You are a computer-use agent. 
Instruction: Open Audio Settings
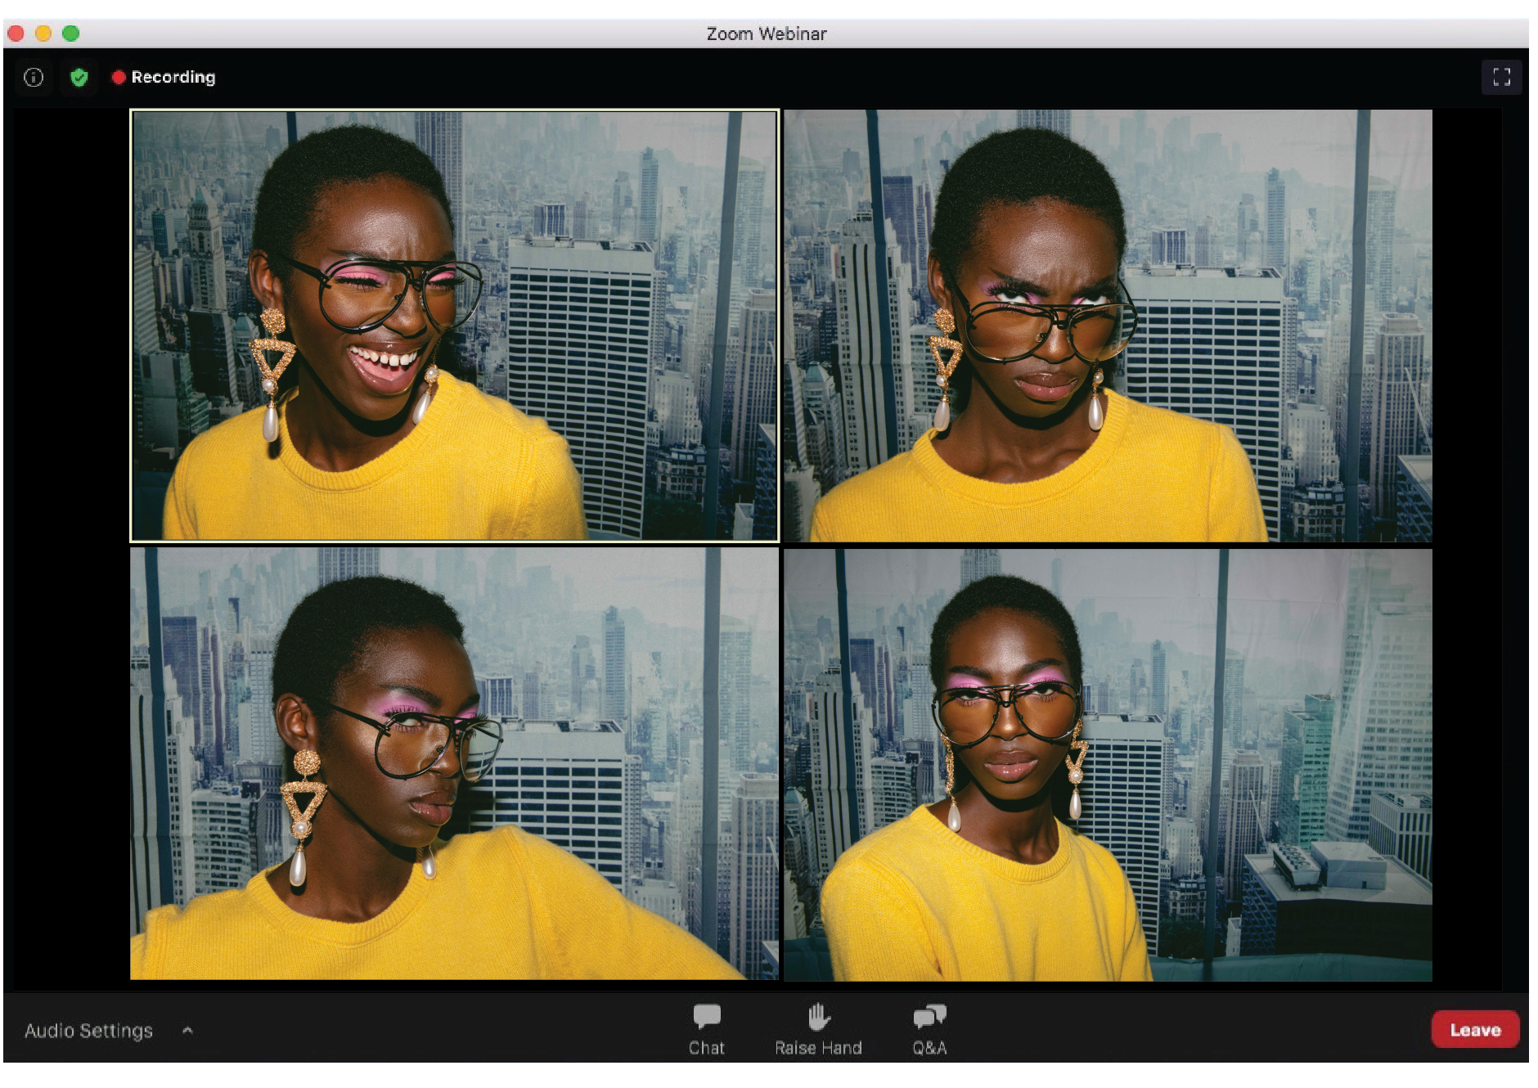[88, 1031]
